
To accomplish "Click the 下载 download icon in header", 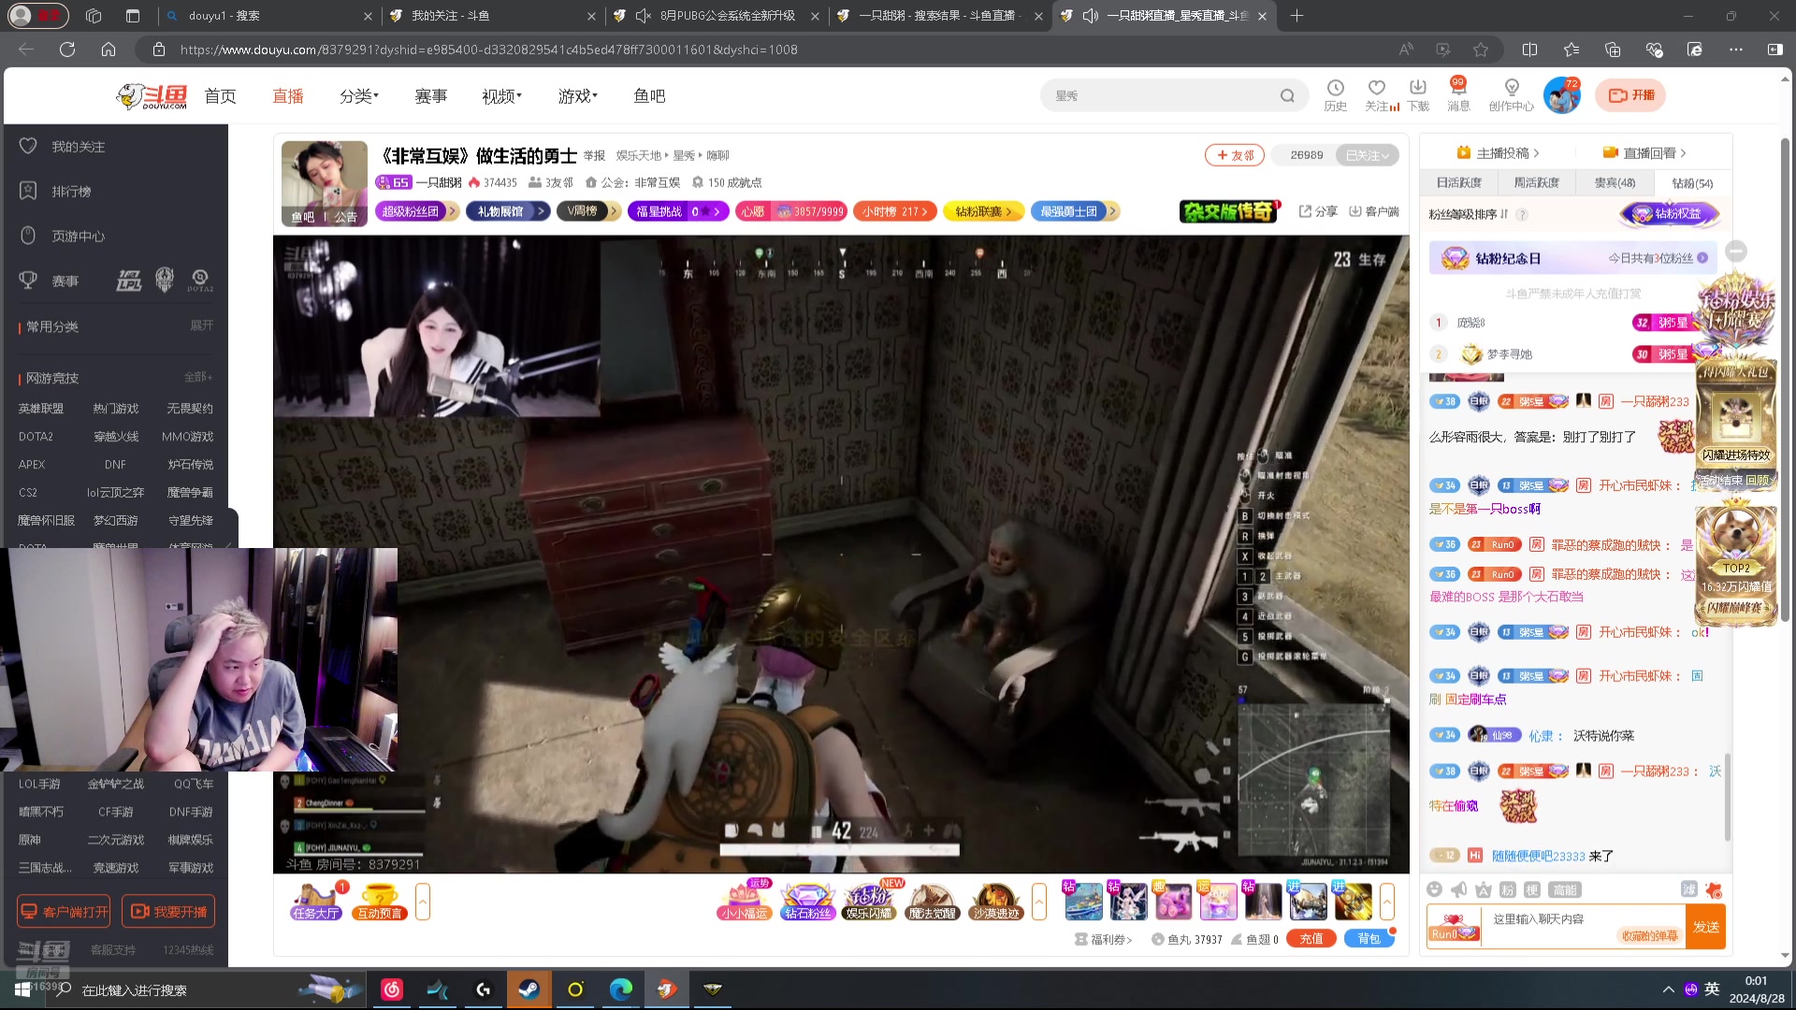I will 1418,89.
